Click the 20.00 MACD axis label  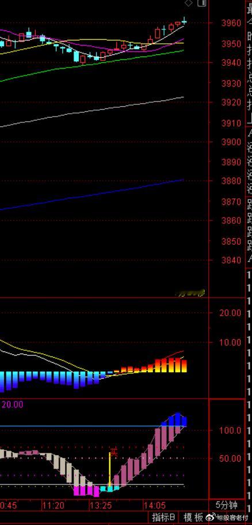pyautogui.click(x=230, y=313)
